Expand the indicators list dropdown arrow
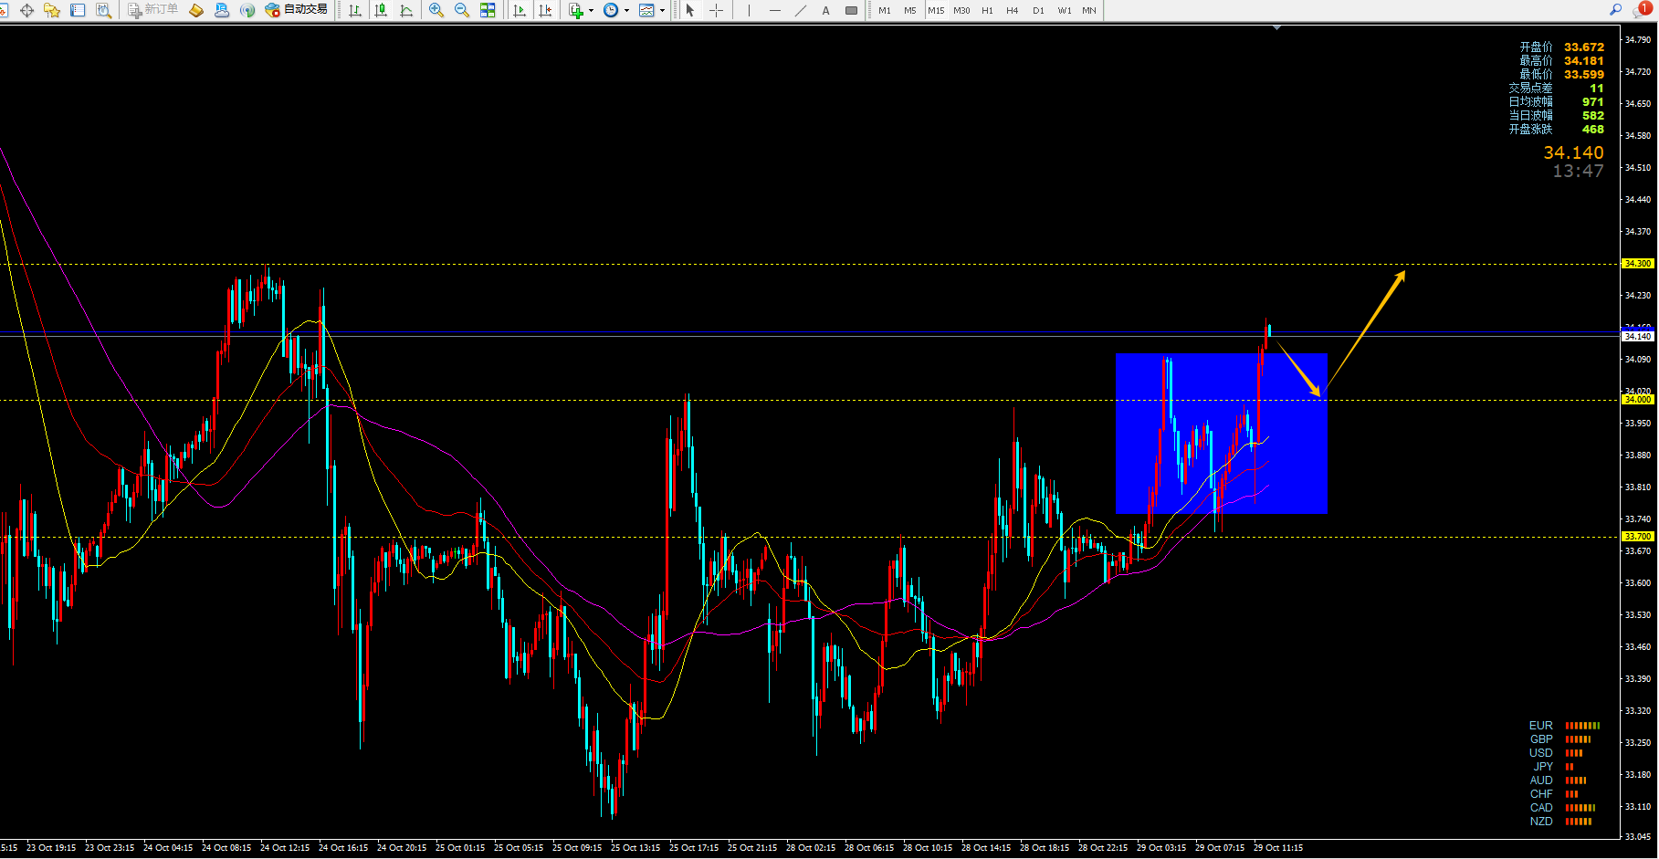The image size is (1659, 859). [591, 11]
